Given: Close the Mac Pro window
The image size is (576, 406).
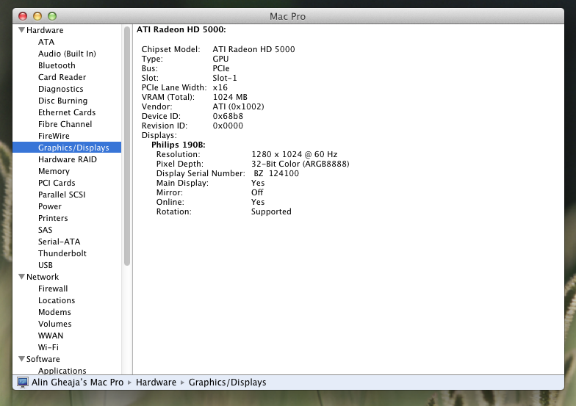Looking at the screenshot, I should tap(23, 16).
